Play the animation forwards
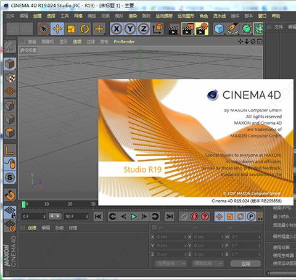Image resolution: width=296 pixels, height=280 pixels. (134, 216)
